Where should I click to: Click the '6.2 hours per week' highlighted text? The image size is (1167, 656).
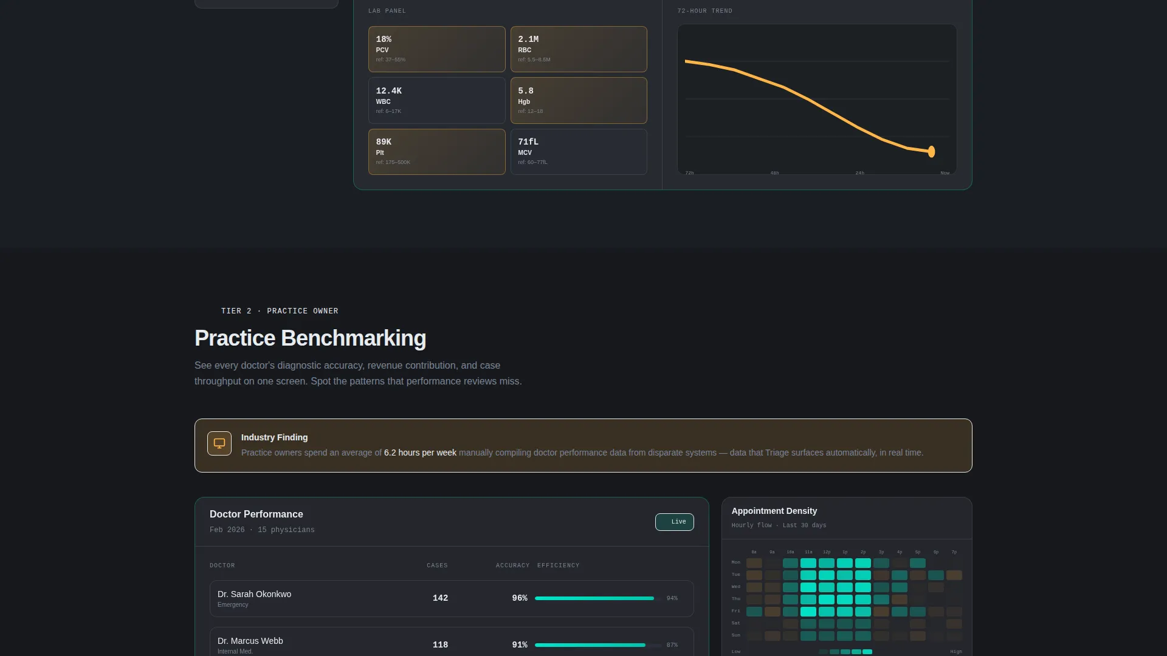click(420, 453)
